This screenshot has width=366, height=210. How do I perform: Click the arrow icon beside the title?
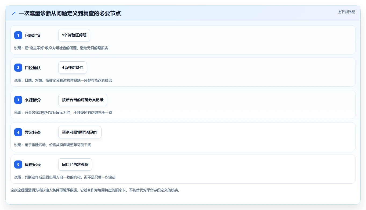[x=14, y=13]
